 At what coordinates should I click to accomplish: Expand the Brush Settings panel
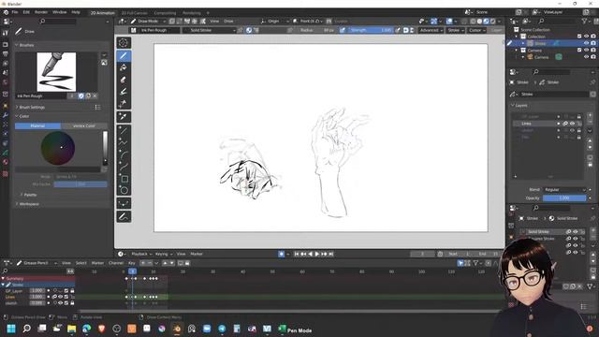(31, 108)
